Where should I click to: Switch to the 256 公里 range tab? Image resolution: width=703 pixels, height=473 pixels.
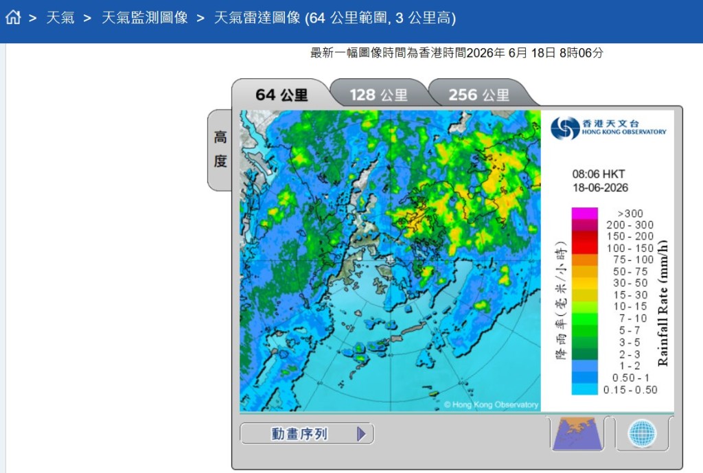[x=479, y=95]
